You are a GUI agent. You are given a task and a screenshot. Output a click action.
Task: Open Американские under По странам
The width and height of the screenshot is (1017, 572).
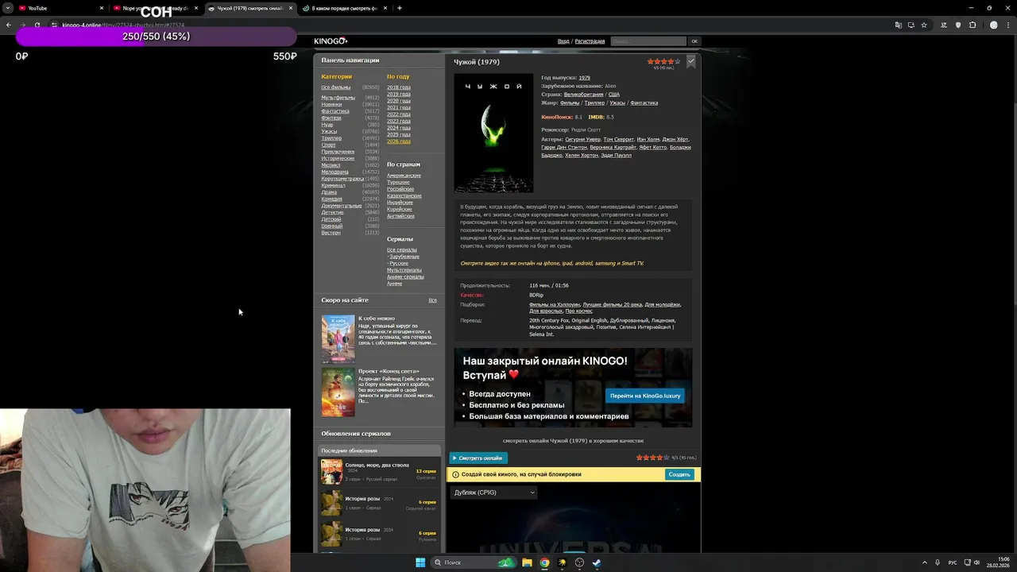pyautogui.click(x=404, y=176)
